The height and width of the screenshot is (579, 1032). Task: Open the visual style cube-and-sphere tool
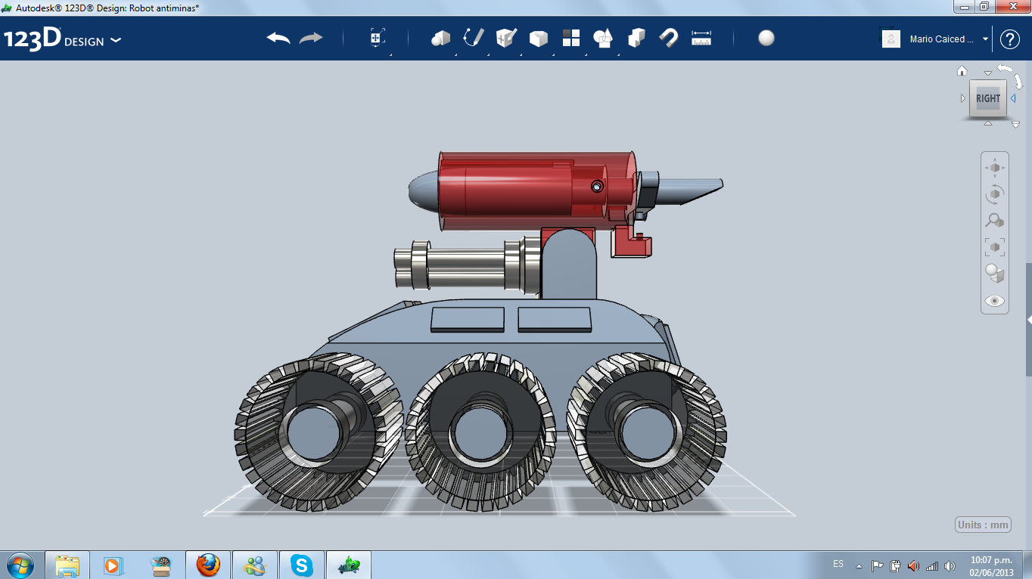tap(995, 273)
